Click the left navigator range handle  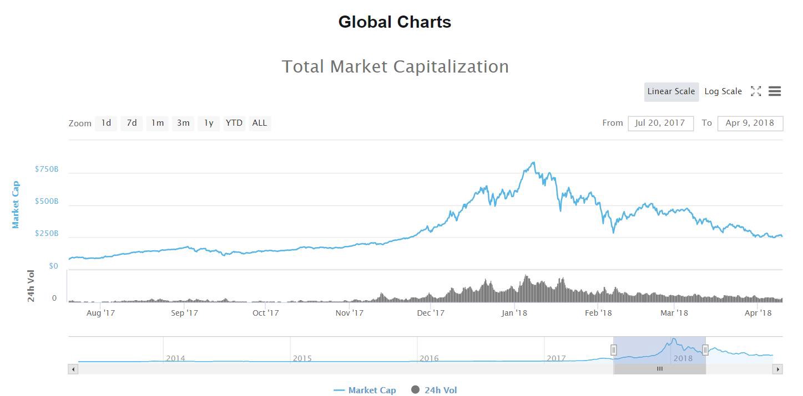614,349
